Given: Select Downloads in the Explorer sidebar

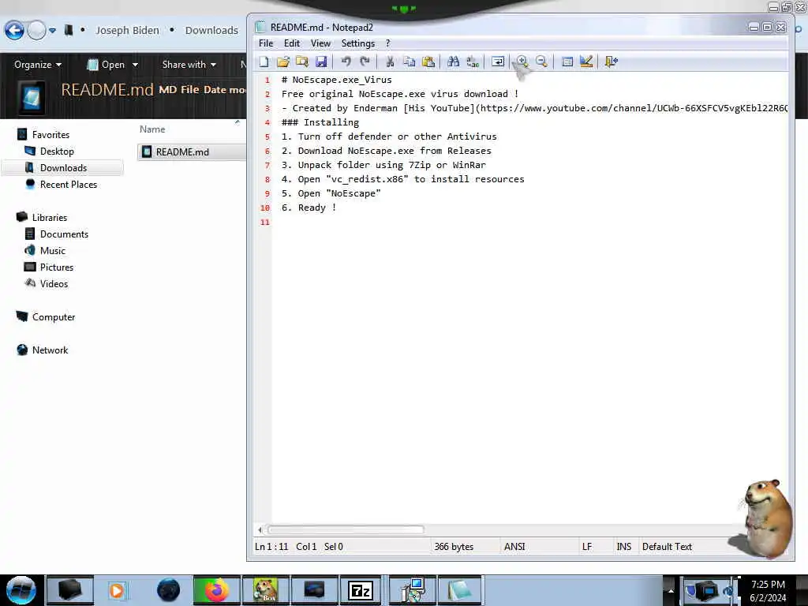Looking at the screenshot, I should 63,168.
